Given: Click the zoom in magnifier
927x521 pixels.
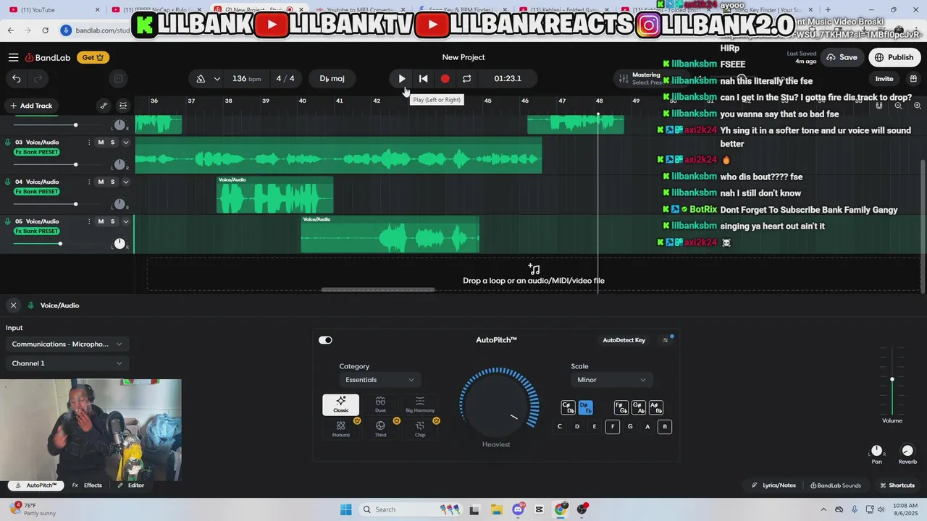Looking at the screenshot, I should tap(918, 106).
